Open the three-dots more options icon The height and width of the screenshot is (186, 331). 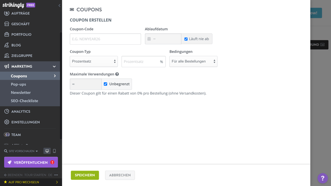(56, 175)
